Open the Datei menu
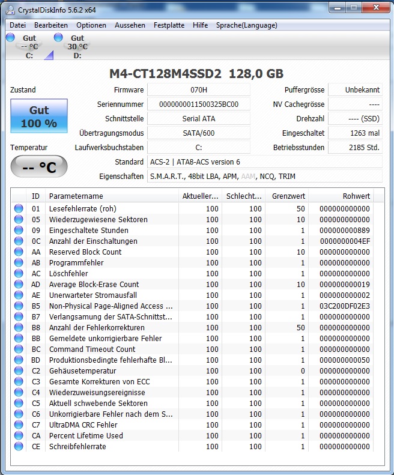This screenshot has height=475, width=394. coord(17,25)
